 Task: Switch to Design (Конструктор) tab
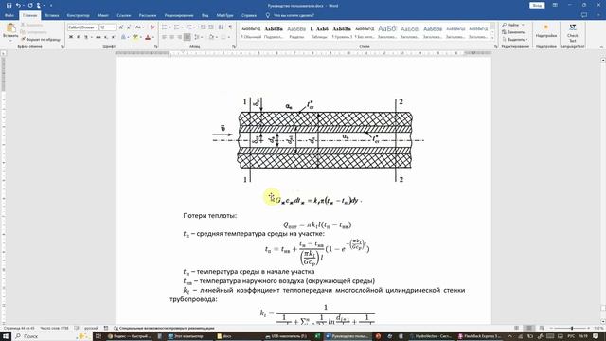coord(78,15)
